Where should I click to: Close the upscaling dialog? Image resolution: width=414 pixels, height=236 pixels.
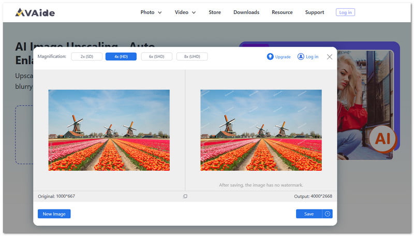tap(329, 57)
